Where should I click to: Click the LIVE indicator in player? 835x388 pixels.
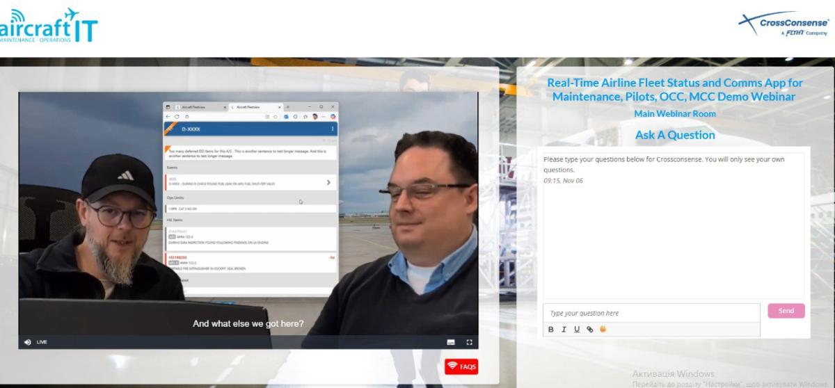(x=42, y=342)
